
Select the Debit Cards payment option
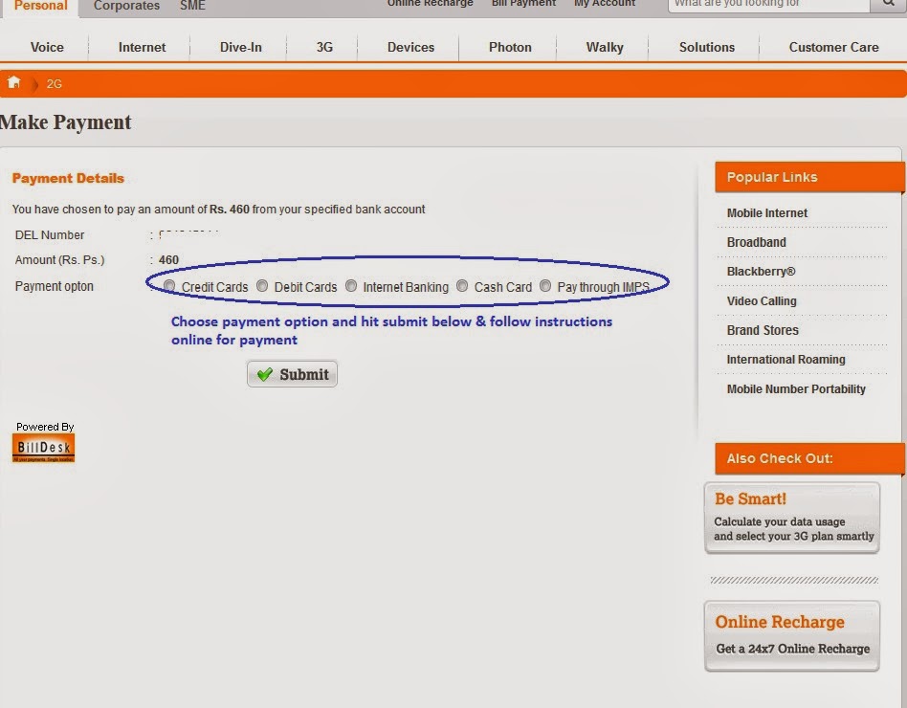262,285
